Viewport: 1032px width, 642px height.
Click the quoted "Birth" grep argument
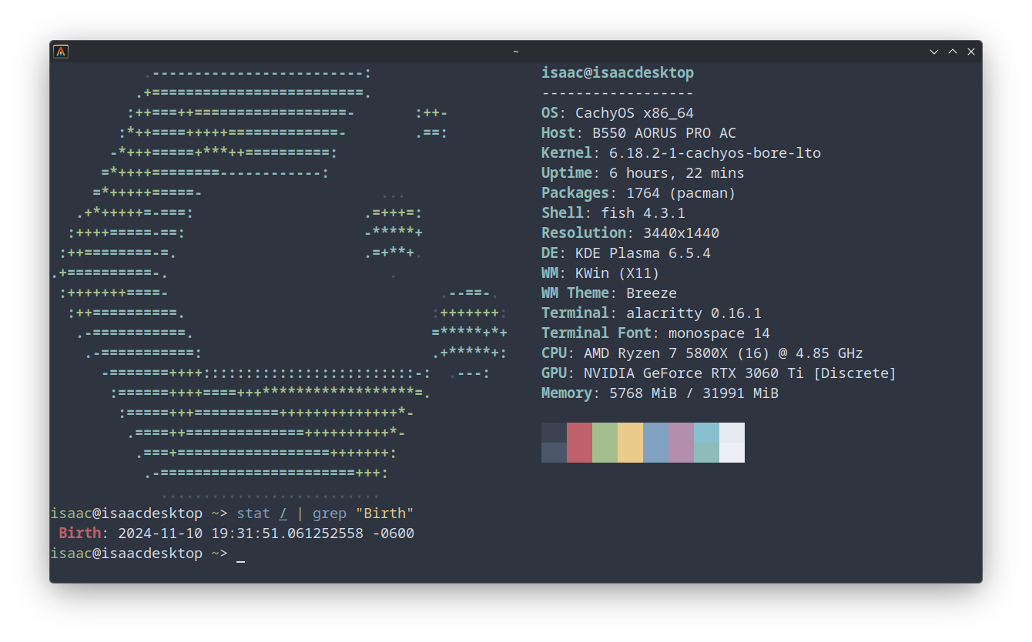pyautogui.click(x=385, y=513)
